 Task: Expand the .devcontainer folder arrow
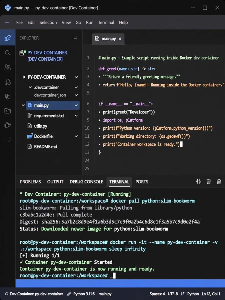pos(30,87)
